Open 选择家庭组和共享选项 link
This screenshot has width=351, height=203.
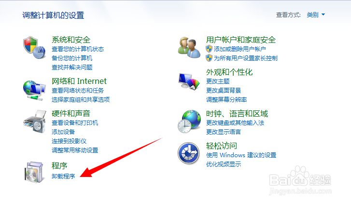81,99
